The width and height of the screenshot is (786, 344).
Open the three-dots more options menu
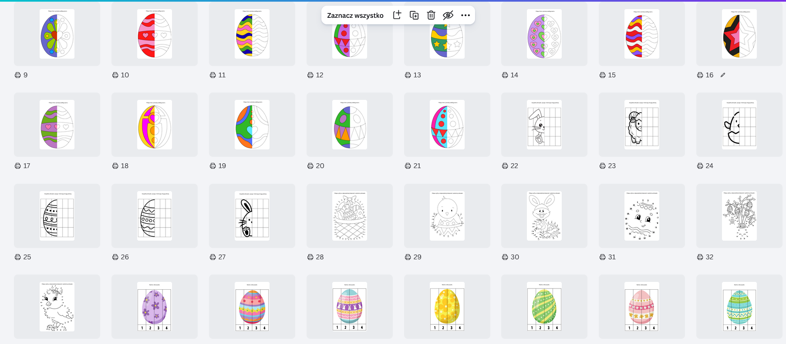465,15
